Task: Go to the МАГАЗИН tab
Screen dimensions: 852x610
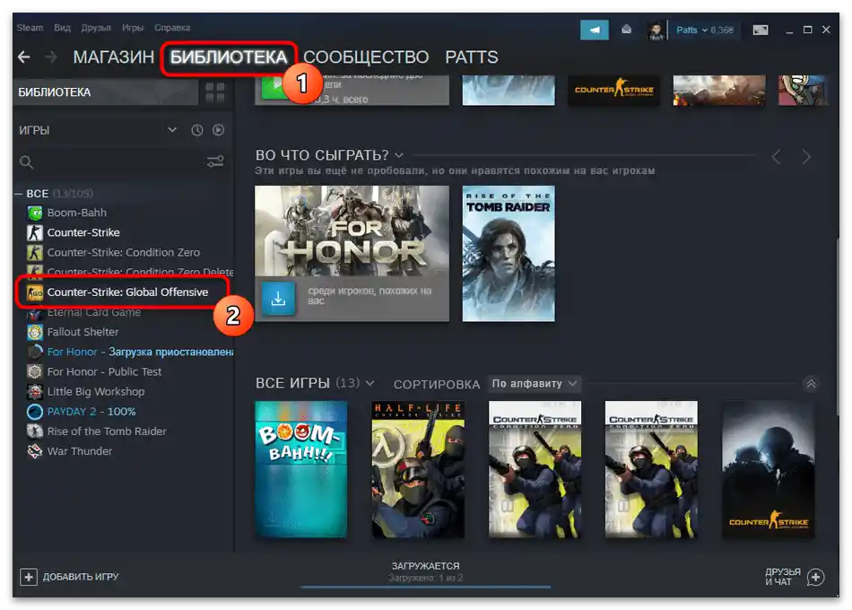Action: pyautogui.click(x=114, y=57)
